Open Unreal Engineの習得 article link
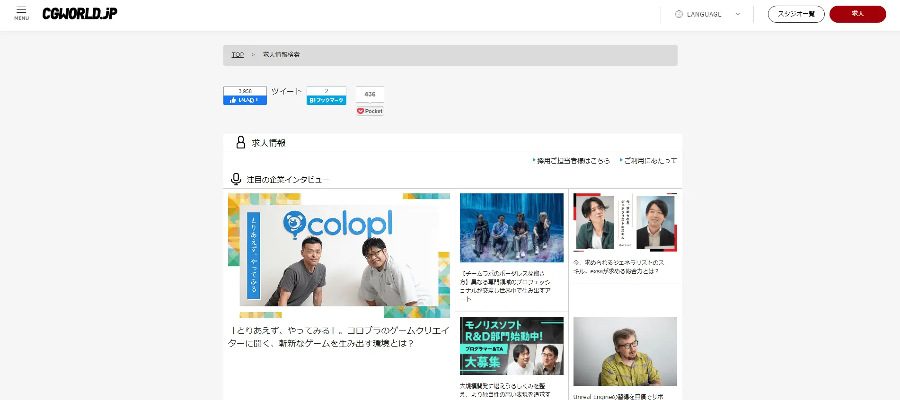 point(618,397)
